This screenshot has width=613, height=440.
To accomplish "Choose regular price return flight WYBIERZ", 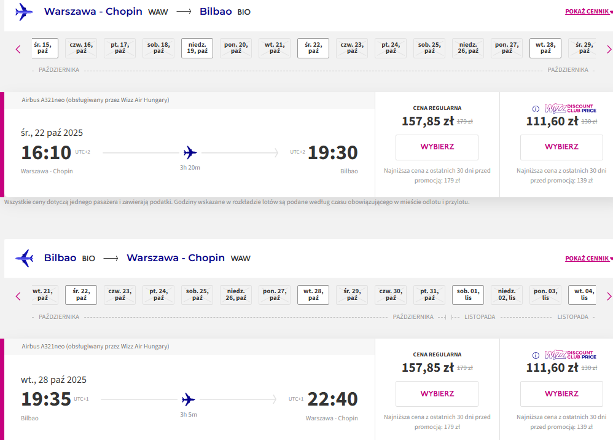I will (x=437, y=394).
